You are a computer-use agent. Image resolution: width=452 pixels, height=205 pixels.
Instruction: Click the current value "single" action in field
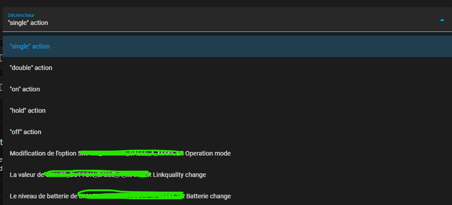pyautogui.click(x=28, y=23)
